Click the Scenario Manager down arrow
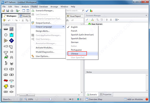 (x=111, y=20)
